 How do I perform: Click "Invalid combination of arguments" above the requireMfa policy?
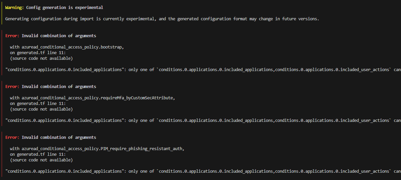click(x=59, y=87)
